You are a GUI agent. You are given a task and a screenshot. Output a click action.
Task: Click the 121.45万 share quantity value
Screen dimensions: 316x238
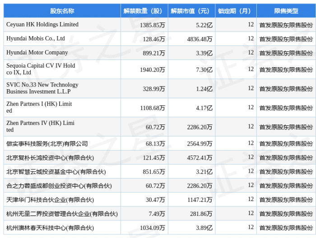pyautogui.click(x=154, y=158)
